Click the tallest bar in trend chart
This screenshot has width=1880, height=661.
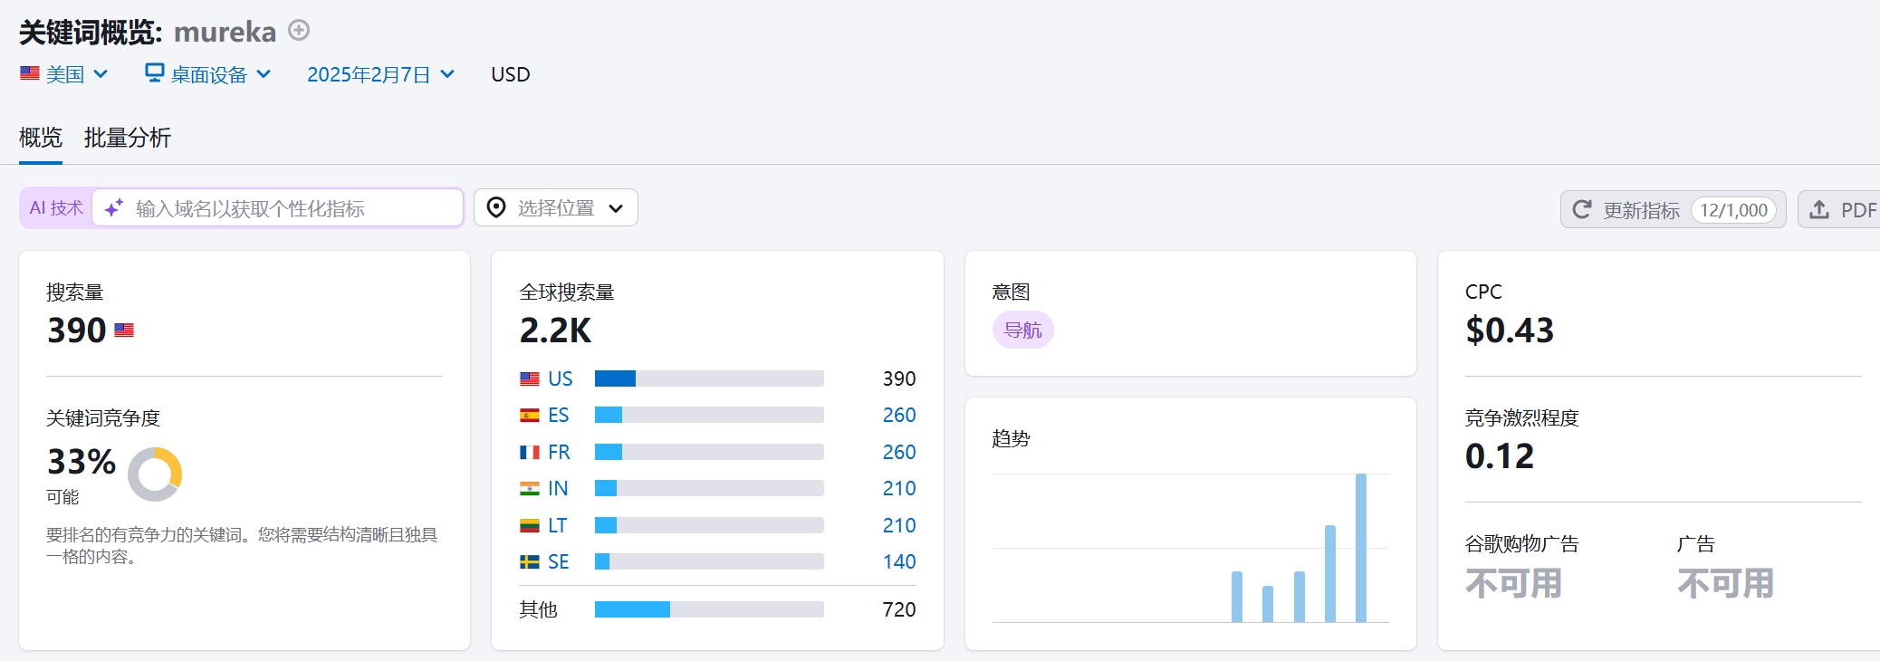pos(1360,547)
